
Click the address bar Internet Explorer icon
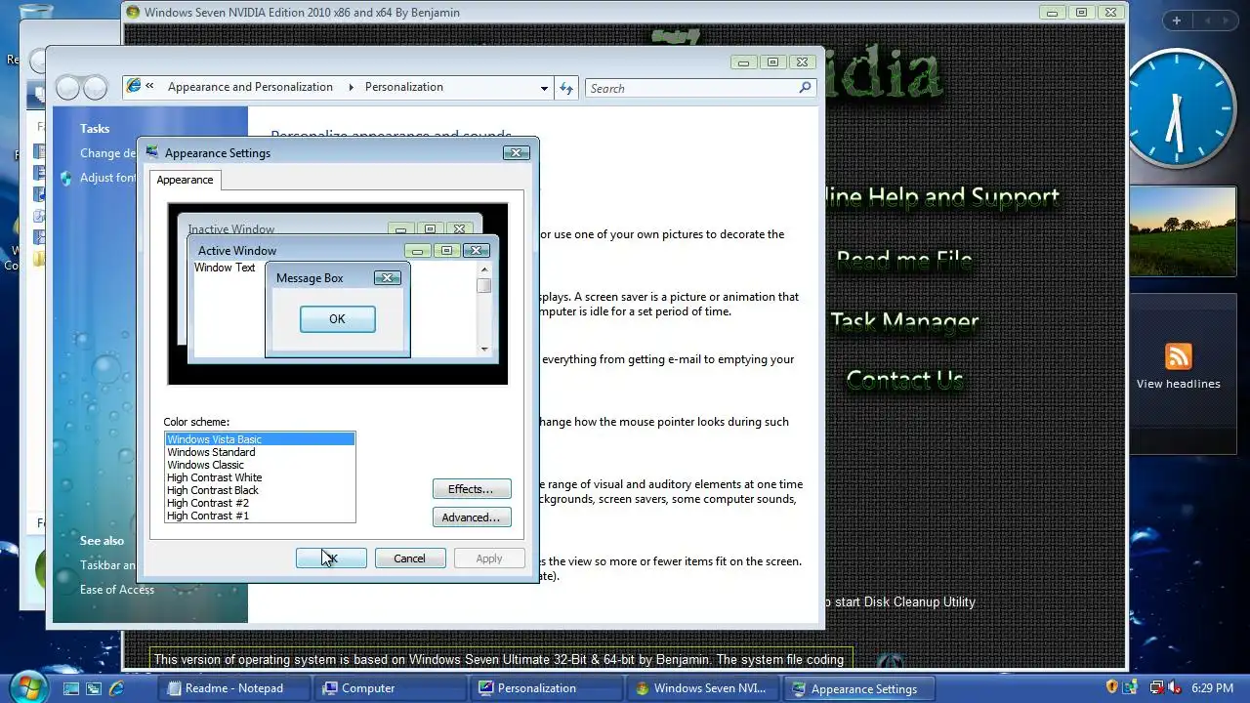coord(135,87)
